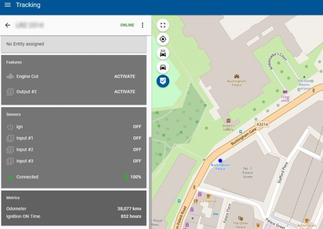Click the Odometer label
Screen dimensions: 323x229
tap(16, 209)
